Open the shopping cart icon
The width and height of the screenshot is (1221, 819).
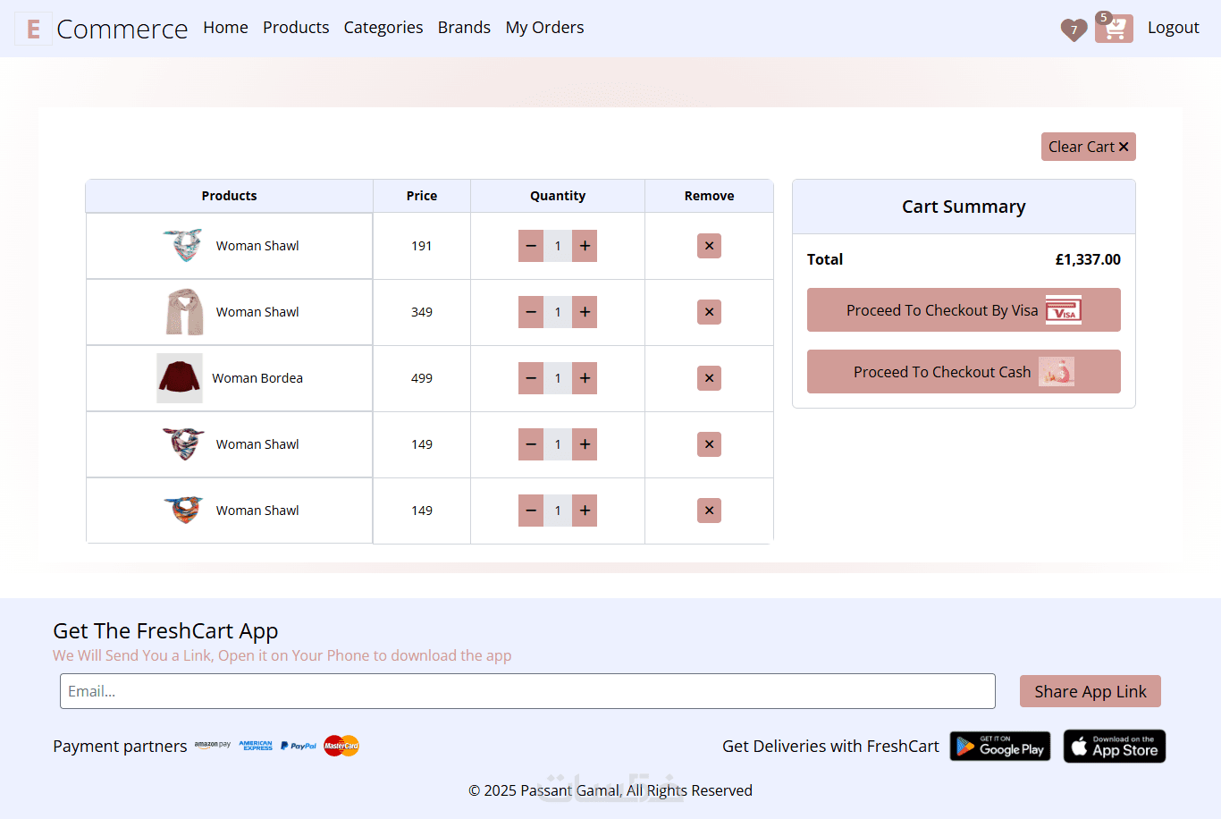point(1114,29)
